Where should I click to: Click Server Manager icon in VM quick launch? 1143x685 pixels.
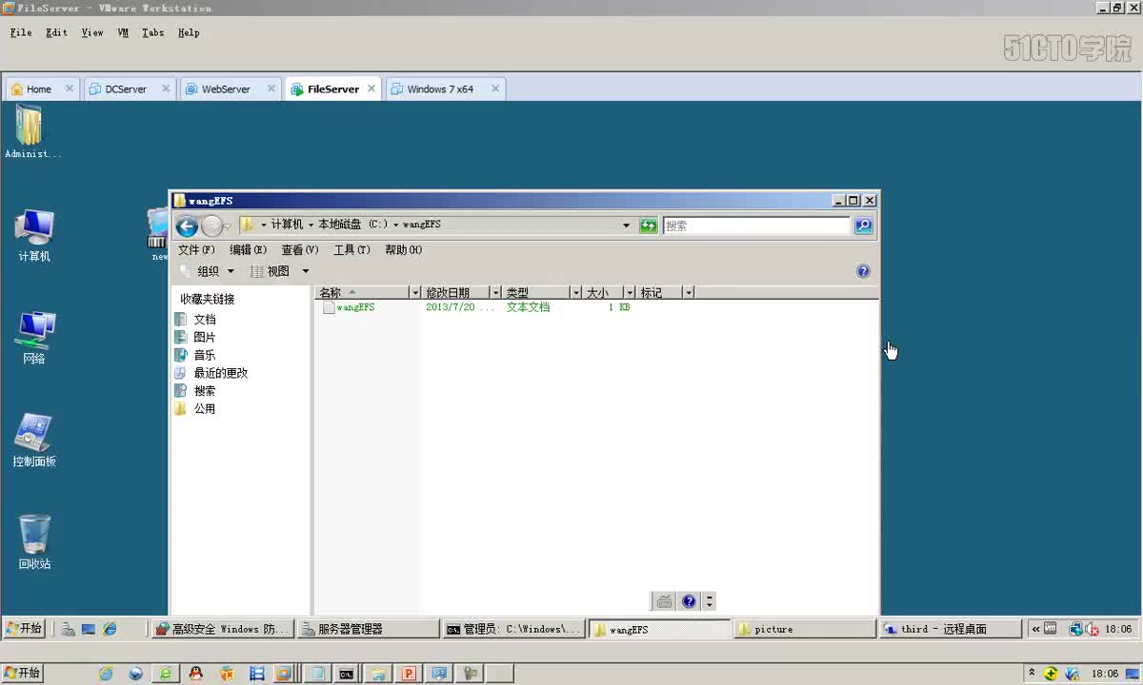tap(69, 629)
